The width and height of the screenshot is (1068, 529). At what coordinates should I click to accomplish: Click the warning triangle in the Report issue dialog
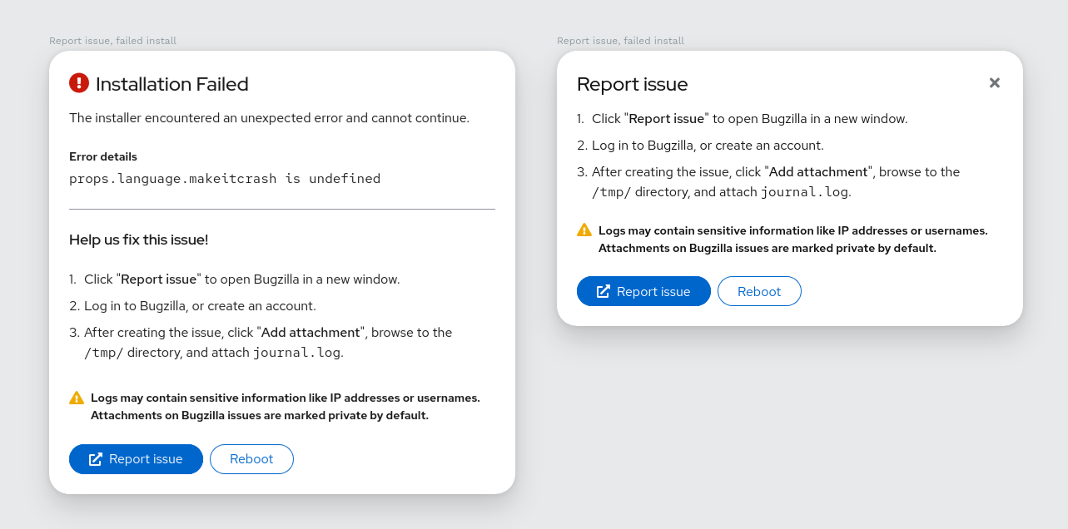(x=584, y=230)
